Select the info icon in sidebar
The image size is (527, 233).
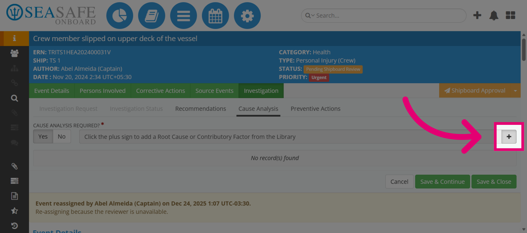(x=14, y=38)
